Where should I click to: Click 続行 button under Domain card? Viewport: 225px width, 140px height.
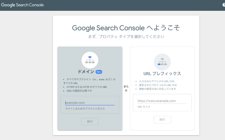(x=90, y=121)
